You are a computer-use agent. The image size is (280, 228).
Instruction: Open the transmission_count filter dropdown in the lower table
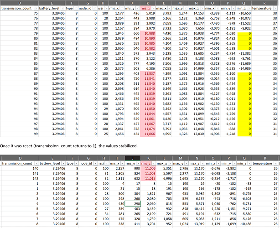pos(36,163)
